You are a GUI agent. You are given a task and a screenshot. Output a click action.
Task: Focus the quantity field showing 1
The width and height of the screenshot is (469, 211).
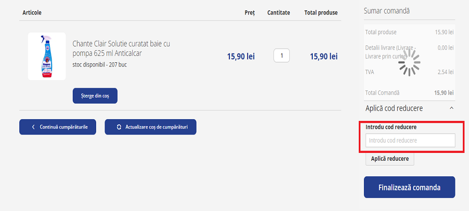281,56
